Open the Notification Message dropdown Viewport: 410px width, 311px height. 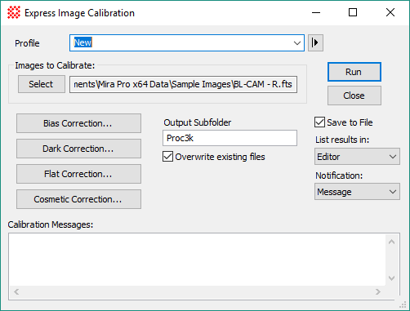[x=357, y=192]
